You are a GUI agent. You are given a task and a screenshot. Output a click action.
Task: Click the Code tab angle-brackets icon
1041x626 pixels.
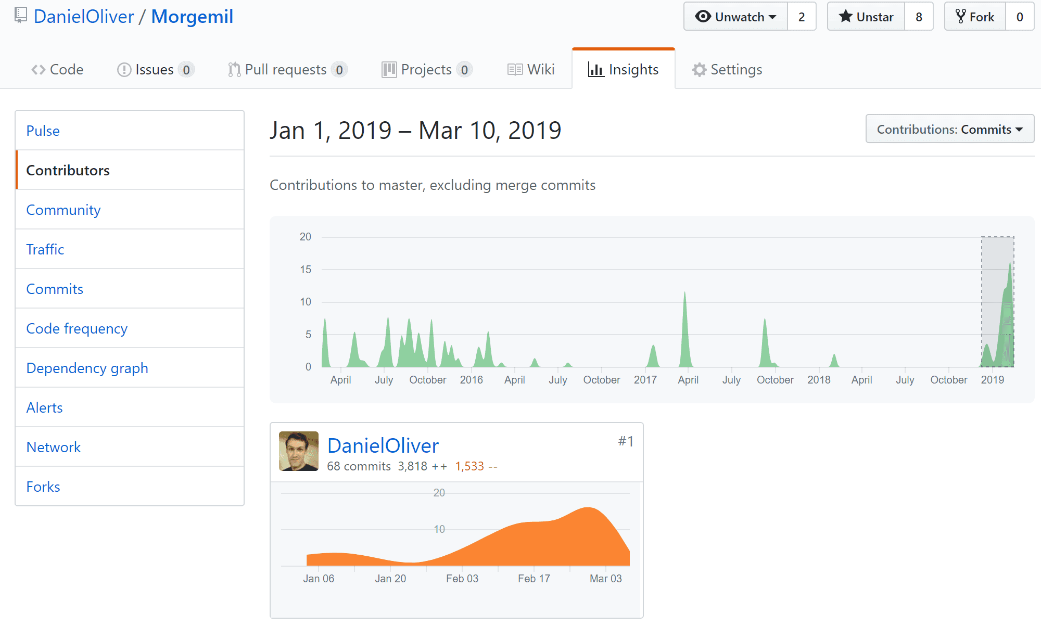pos(38,70)
